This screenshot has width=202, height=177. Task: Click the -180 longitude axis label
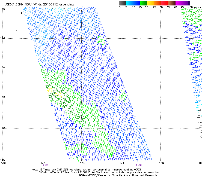pos(3,163)
